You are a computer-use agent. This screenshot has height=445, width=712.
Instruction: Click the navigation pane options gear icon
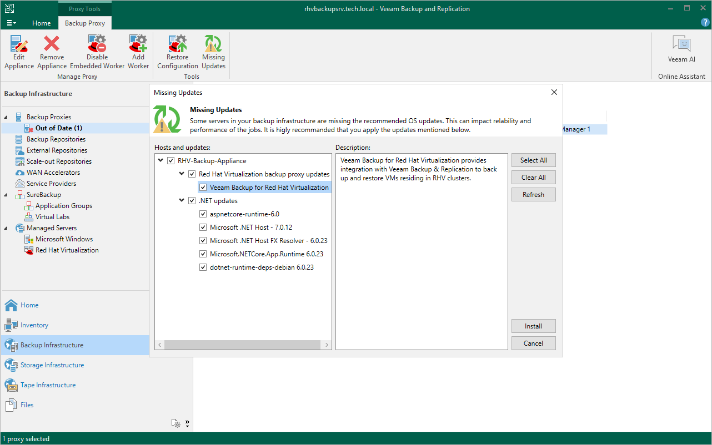[176, 423]
